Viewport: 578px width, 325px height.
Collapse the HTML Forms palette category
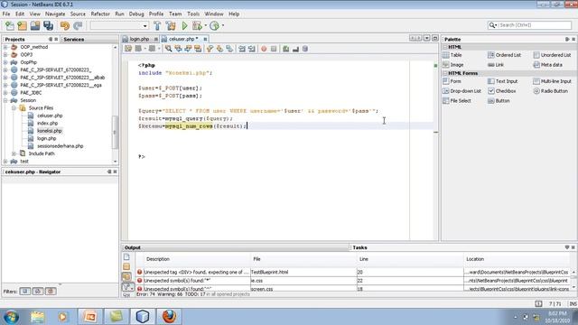pos(444,73)
